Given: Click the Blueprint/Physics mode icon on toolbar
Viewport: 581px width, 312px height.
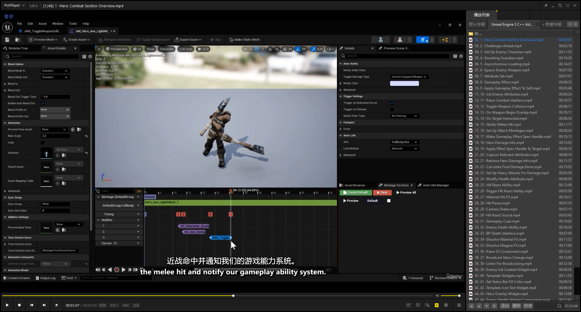Looking at the screenshot, I should [445, 40].
